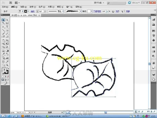The image size is (157, 118).
Task: Select the Direct Selection tool
Action: [x=7, y=20]
